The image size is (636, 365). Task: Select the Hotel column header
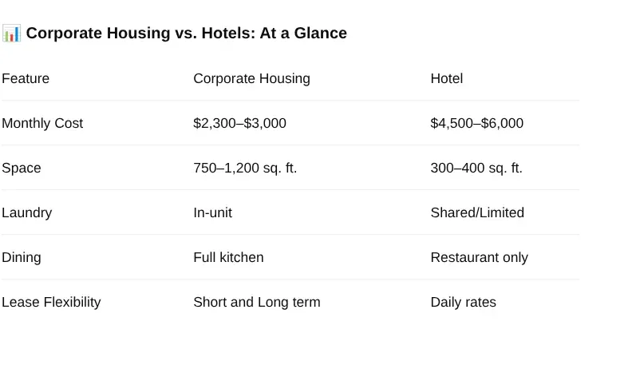point(447,78)
